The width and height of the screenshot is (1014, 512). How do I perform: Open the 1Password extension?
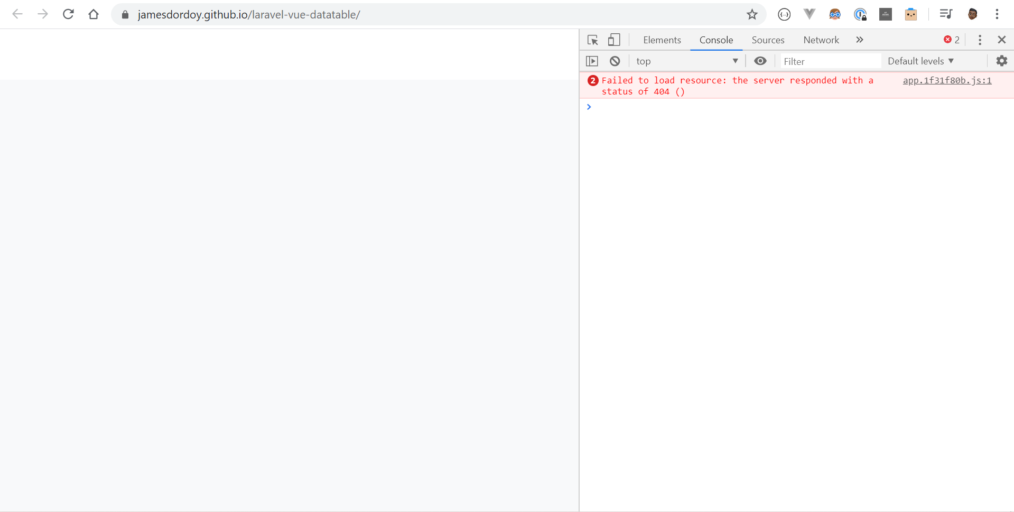click(861, 14)
